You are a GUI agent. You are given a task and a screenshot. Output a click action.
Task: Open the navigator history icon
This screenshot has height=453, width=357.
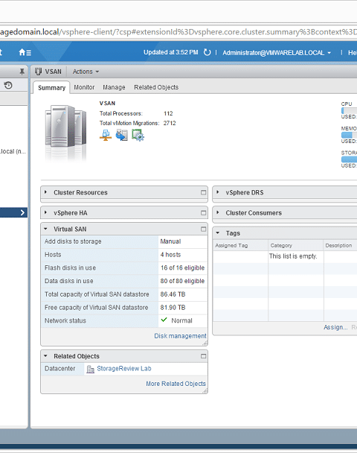click(8, 85)
